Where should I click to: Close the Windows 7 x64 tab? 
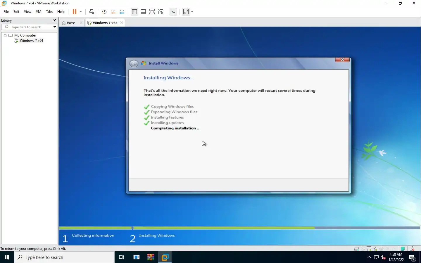(122, 23)
